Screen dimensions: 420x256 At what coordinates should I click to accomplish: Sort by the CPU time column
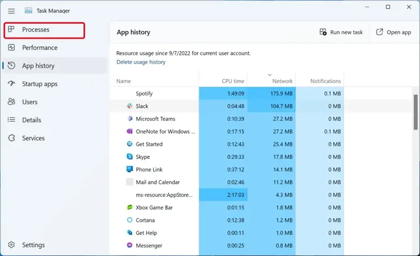pos(223,79)
